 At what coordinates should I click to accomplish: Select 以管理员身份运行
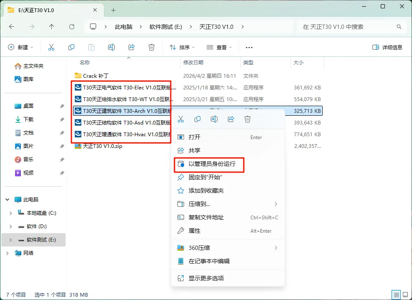click(228, 164)
